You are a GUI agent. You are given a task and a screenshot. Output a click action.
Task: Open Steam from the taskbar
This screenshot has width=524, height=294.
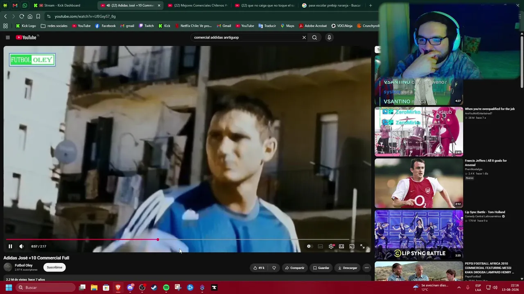tap(154, 287)
